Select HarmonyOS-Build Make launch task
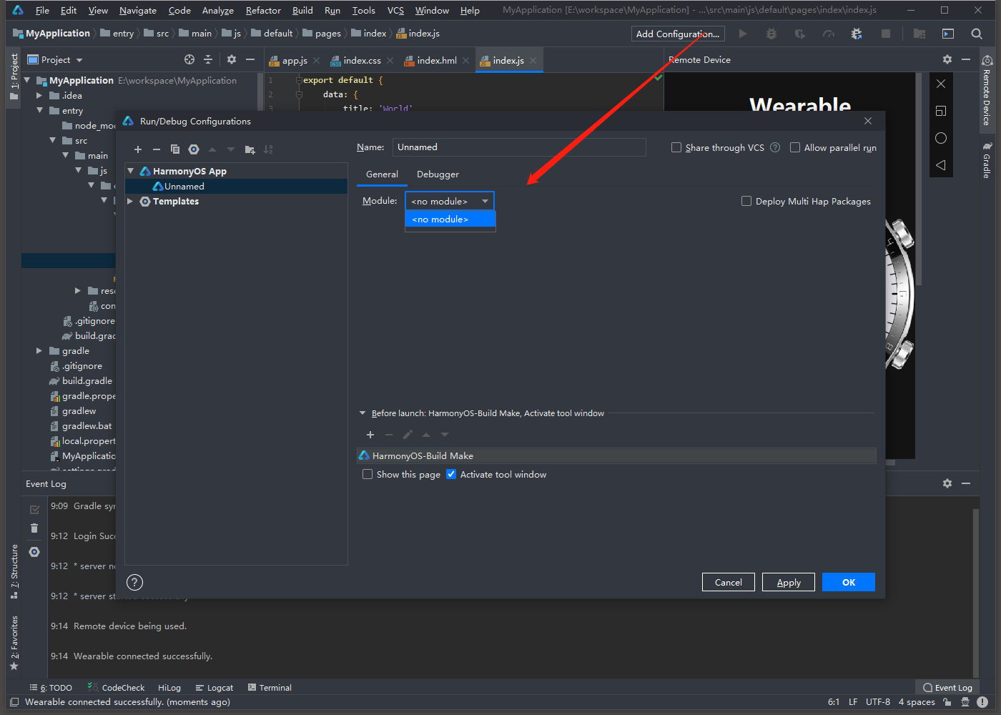This screenshot has height=715, width=1001. (616, 455)
